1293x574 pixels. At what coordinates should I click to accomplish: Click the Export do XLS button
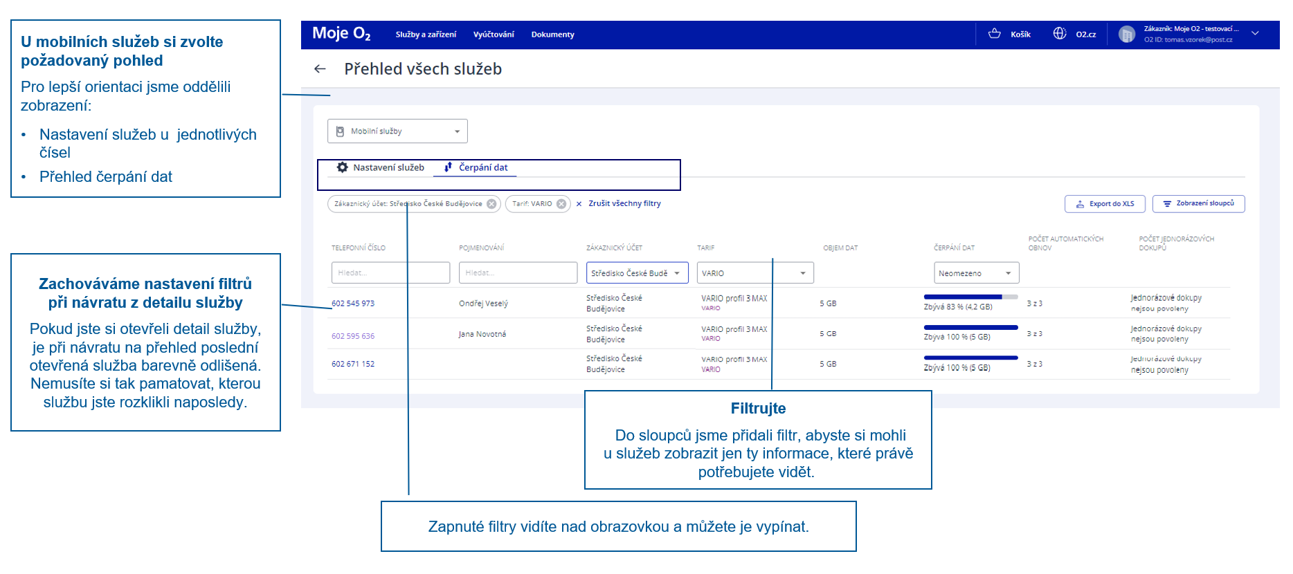(1105, 204)
